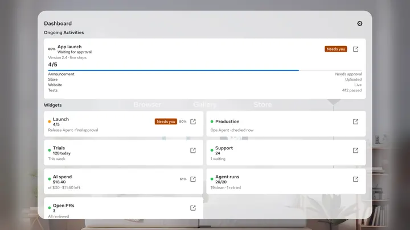Click the Dashboard title

(x=58, y=23)
